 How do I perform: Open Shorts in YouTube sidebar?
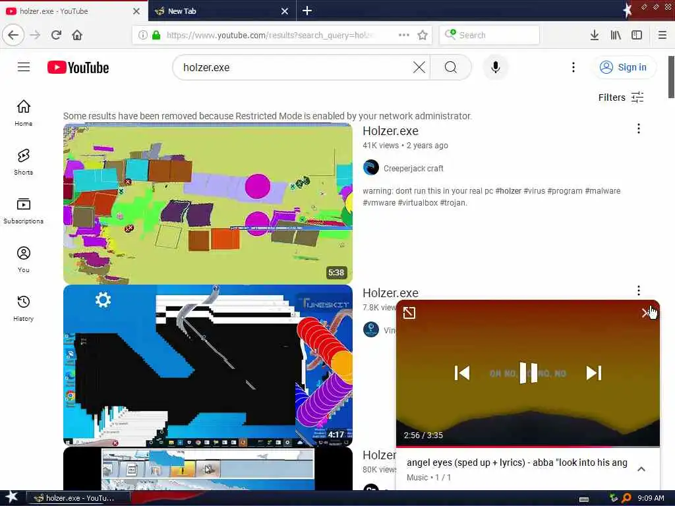click(24, 162)
